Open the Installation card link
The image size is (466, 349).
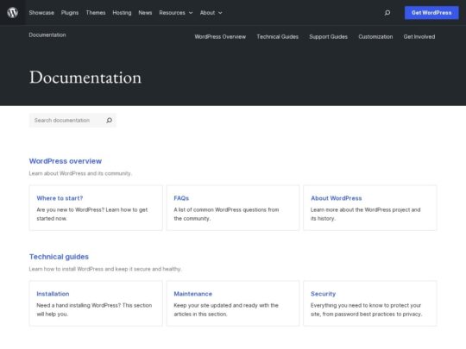coord(53,294)
